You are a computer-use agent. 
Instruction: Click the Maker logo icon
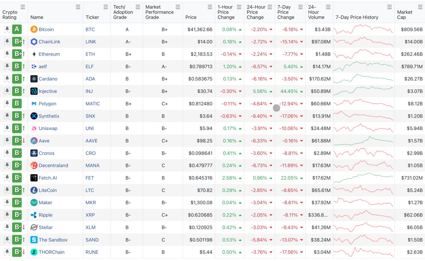[34, 203]
